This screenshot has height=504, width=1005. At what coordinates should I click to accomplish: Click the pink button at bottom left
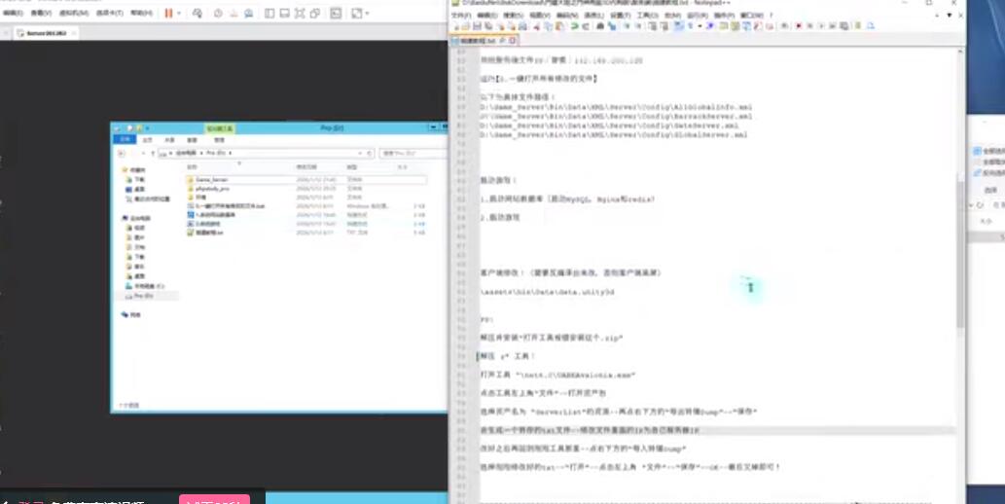click(214, 499)
